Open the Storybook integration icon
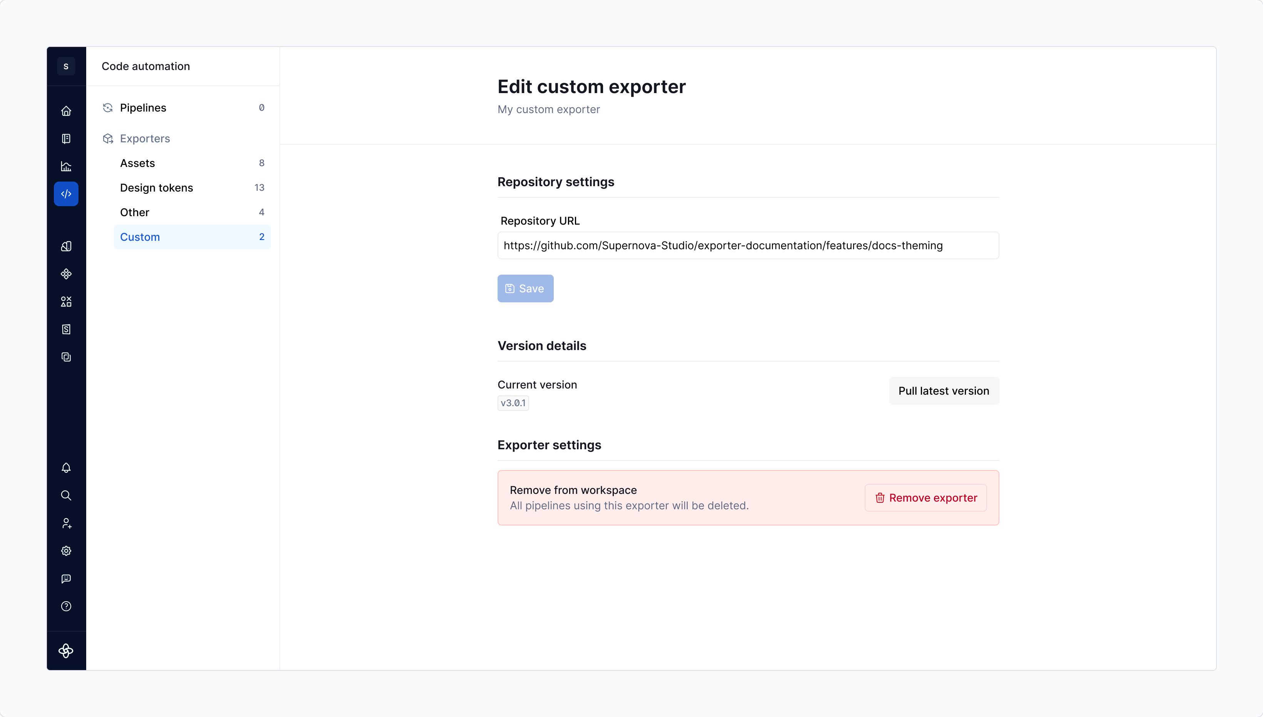Screen dimensions: 1263x717 66,329
